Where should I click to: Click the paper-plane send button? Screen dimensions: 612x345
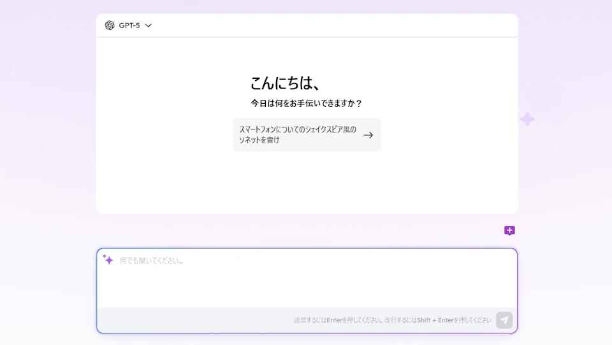(x=504, y=320)
